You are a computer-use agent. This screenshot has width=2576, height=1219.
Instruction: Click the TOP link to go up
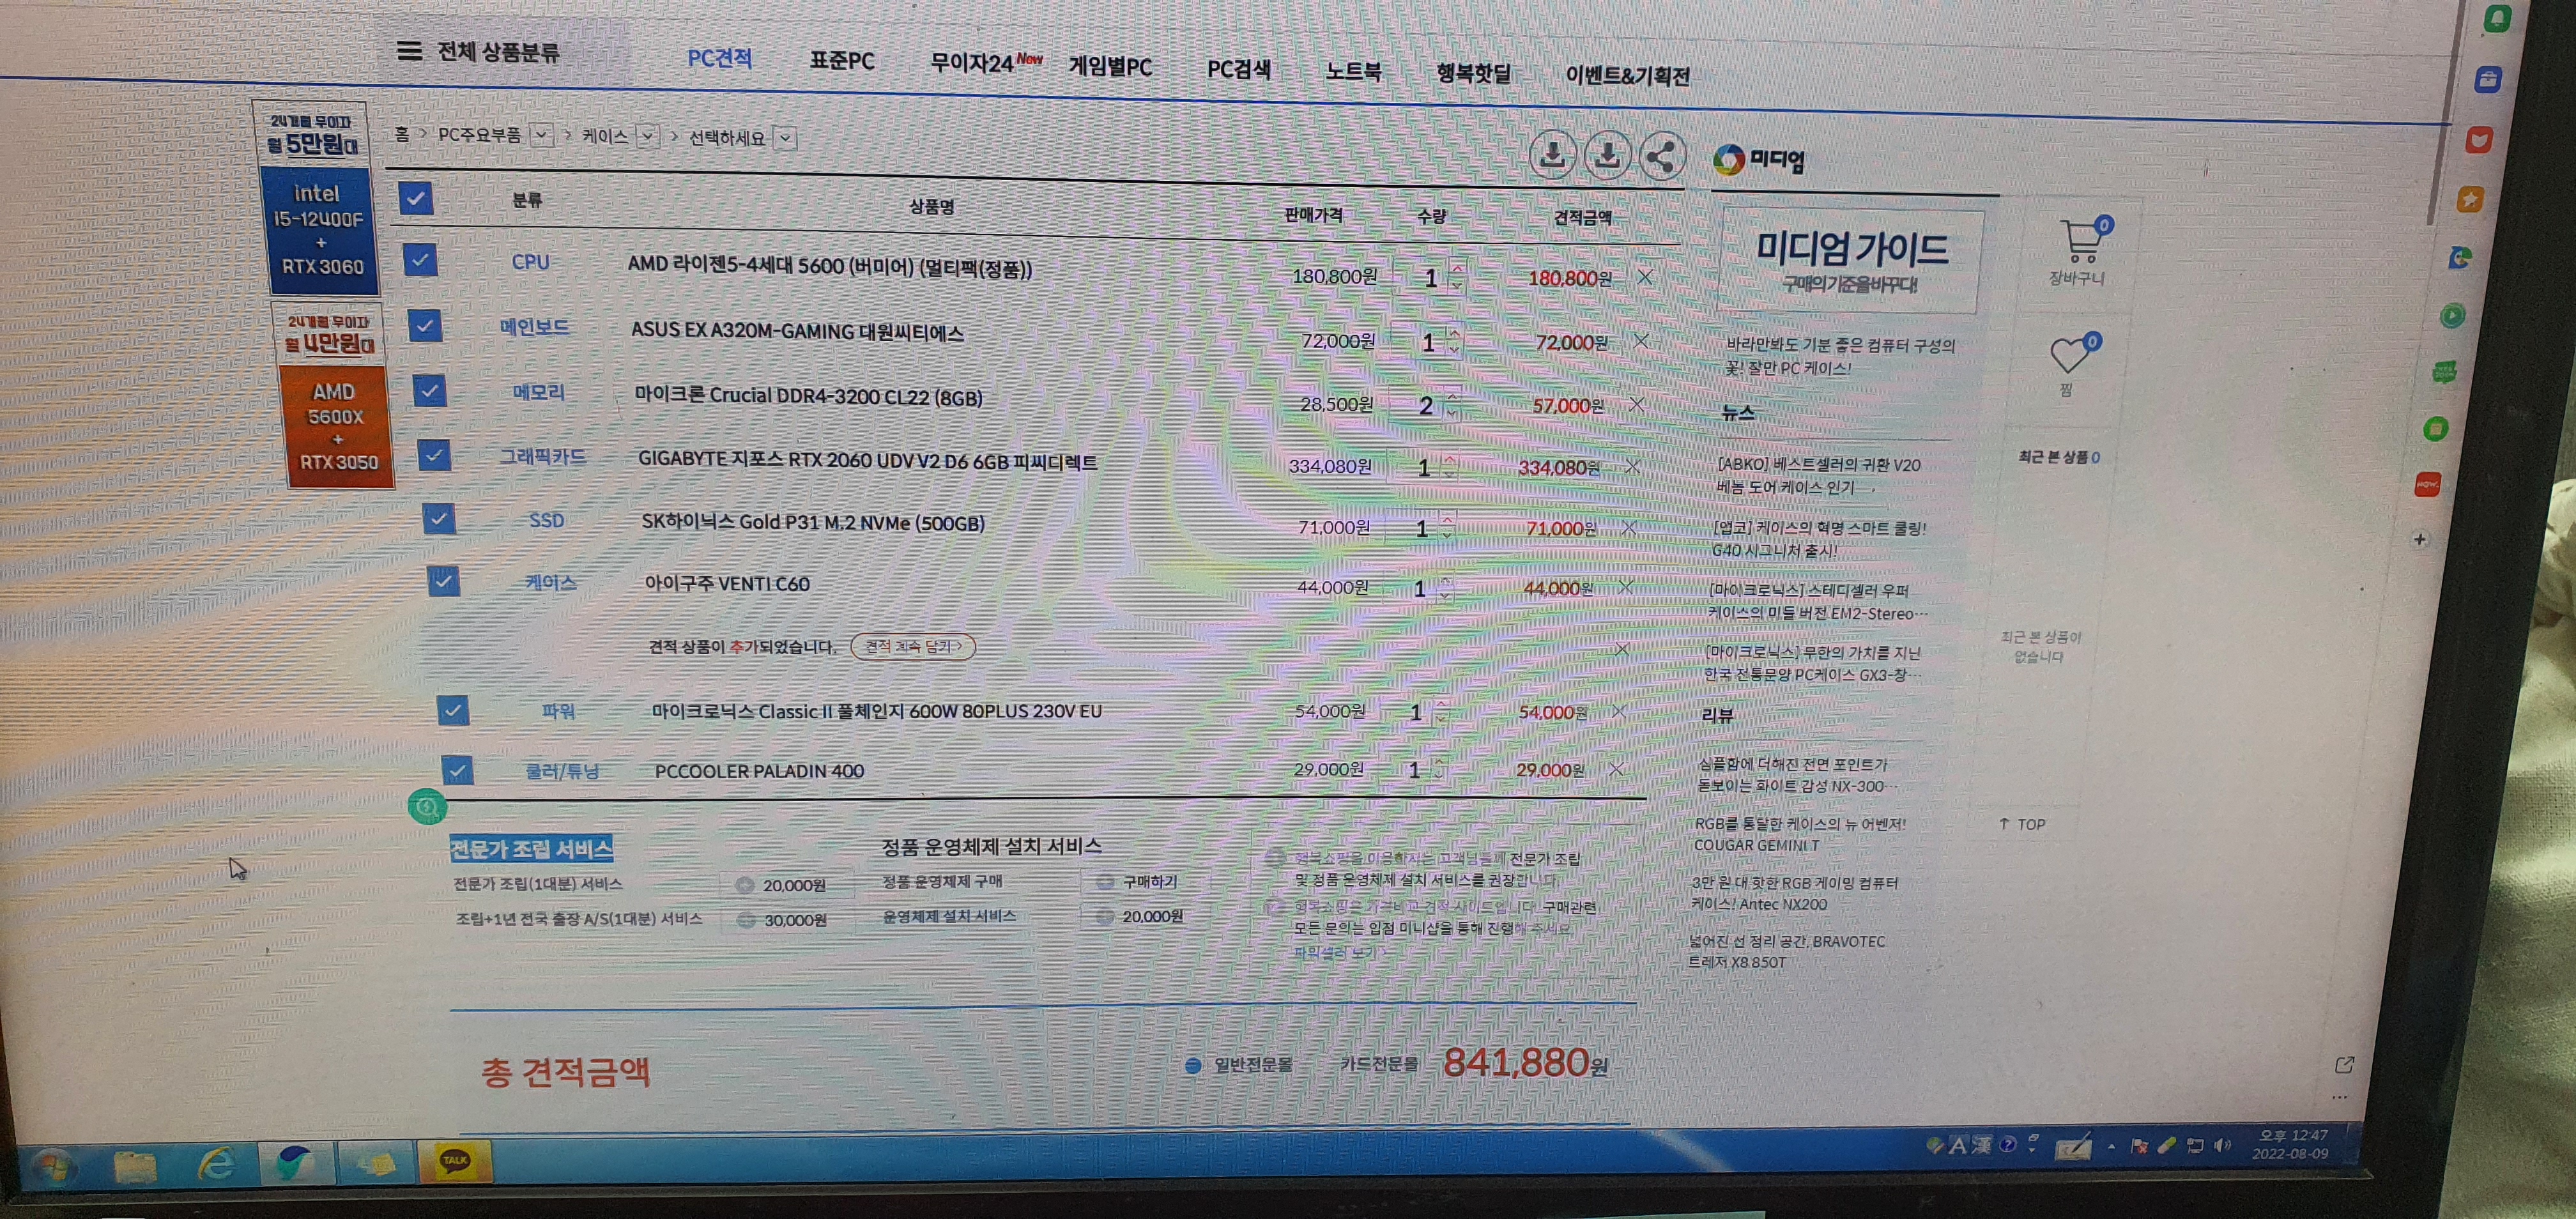(2022, 824)
